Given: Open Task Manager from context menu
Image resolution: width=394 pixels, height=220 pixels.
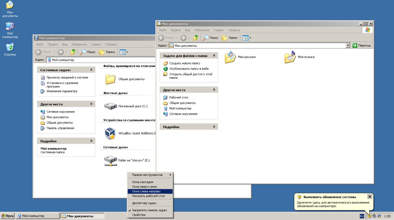Looking at the screenshot, I should click(x=151, y=203).
